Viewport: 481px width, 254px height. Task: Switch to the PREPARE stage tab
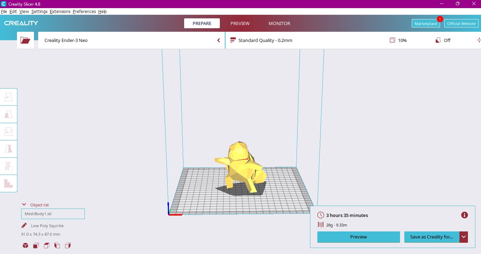pos(202,23)
